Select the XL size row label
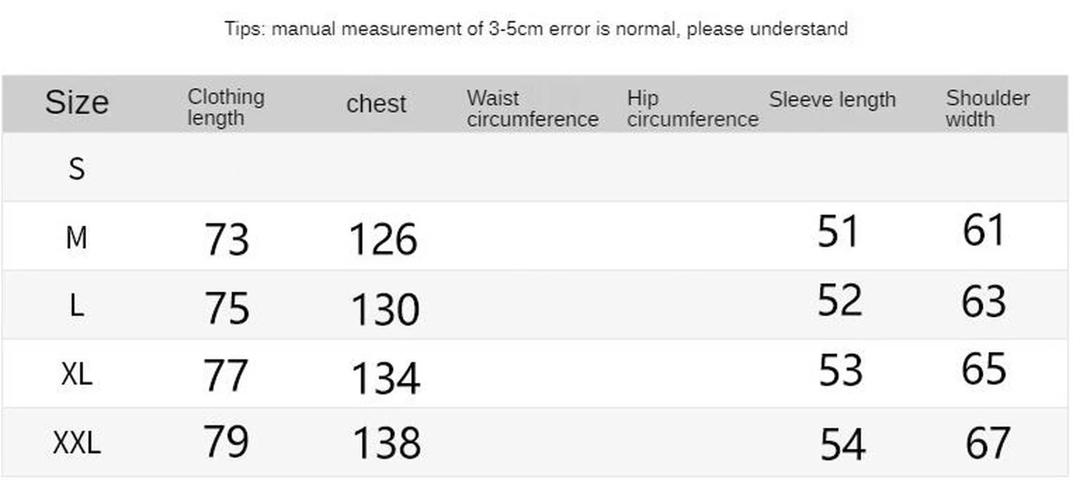Viewport: 1073px width, 480px height. 77,374
